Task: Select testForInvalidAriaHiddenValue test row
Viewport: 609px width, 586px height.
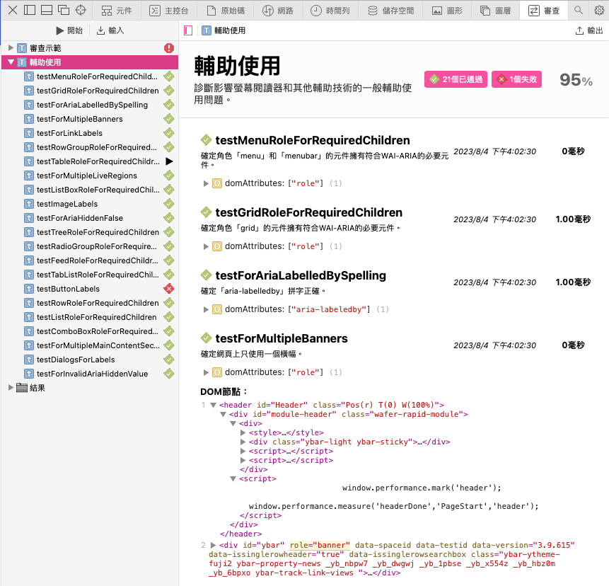Action: pos(90,374)
